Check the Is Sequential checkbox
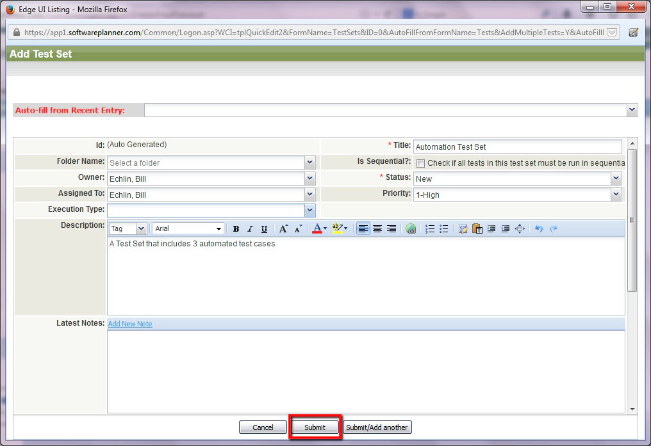 [421, 164]
